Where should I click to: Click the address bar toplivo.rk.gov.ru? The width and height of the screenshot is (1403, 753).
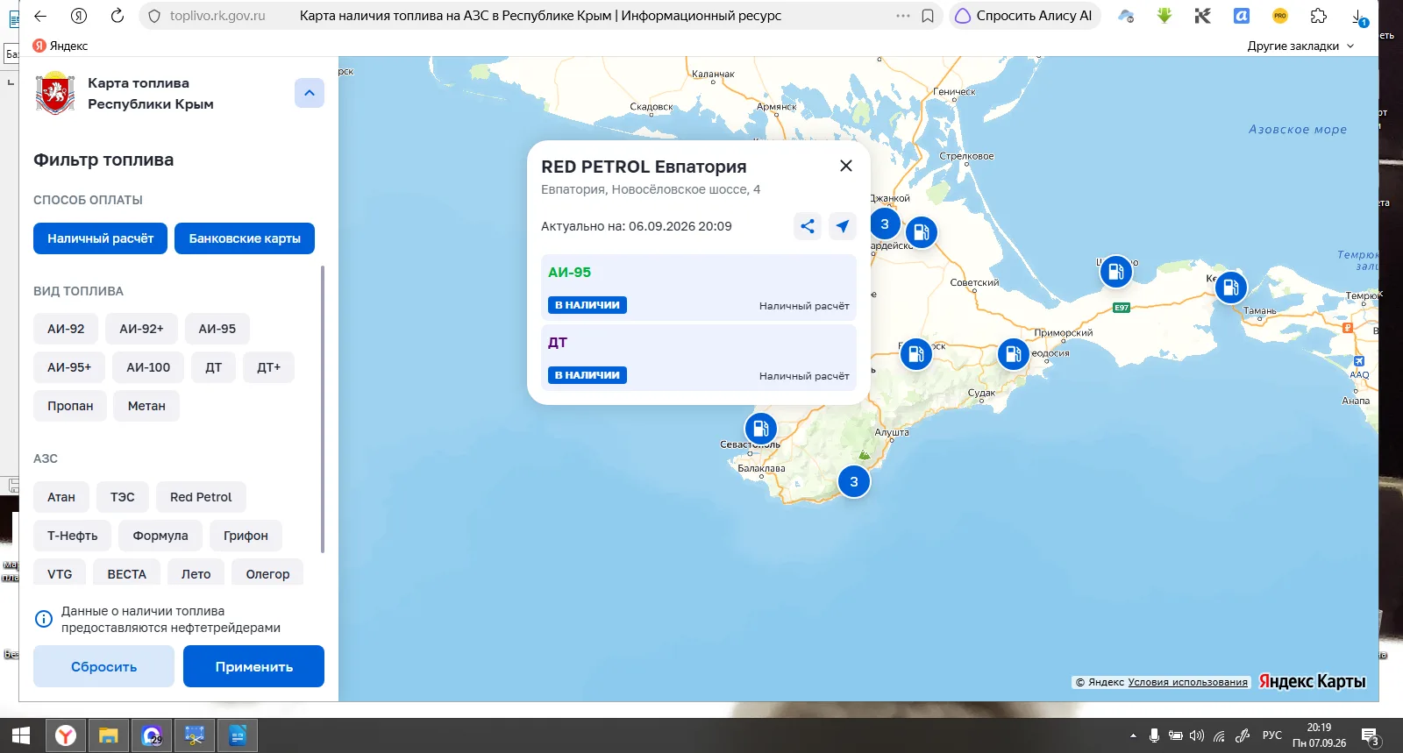pos(217,16)
